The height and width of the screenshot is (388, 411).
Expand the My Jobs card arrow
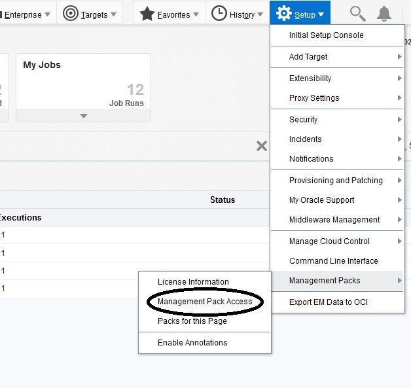pos(84,116)
